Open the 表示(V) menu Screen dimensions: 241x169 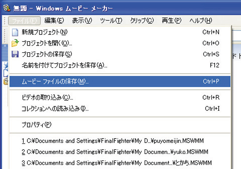click(x=82, y=21)
